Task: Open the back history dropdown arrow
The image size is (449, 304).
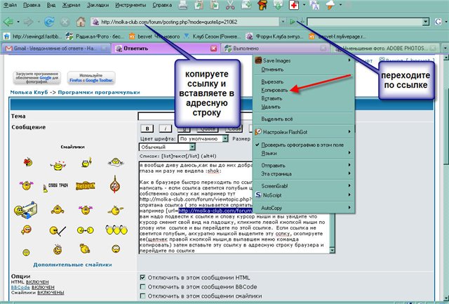Action: click(x=18, y=22)
